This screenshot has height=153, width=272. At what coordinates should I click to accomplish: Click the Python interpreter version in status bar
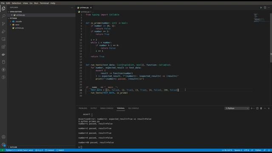click(x=20, y=150)
